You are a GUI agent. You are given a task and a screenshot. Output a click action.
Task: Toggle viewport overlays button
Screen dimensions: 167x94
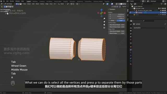[x=112, y=4]
